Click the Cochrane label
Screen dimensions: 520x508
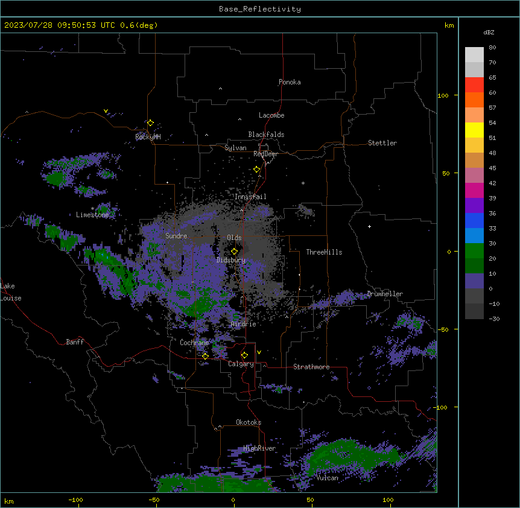point(194,343)
